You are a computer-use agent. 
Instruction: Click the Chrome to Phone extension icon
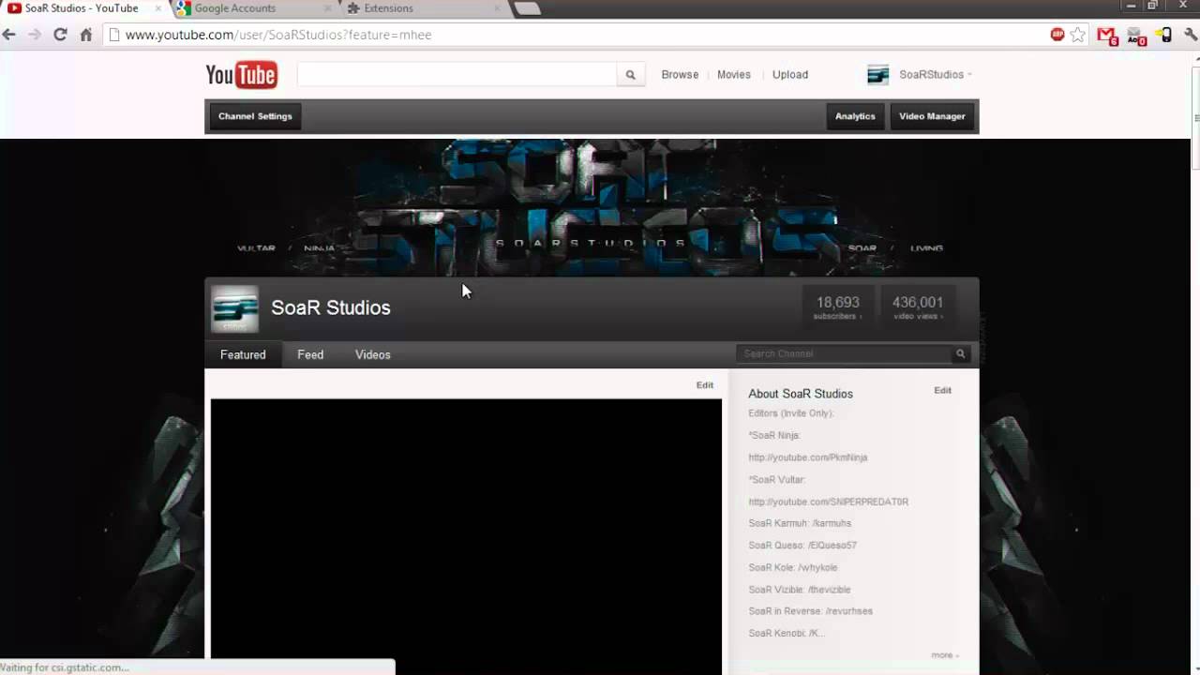point(1164,36)
